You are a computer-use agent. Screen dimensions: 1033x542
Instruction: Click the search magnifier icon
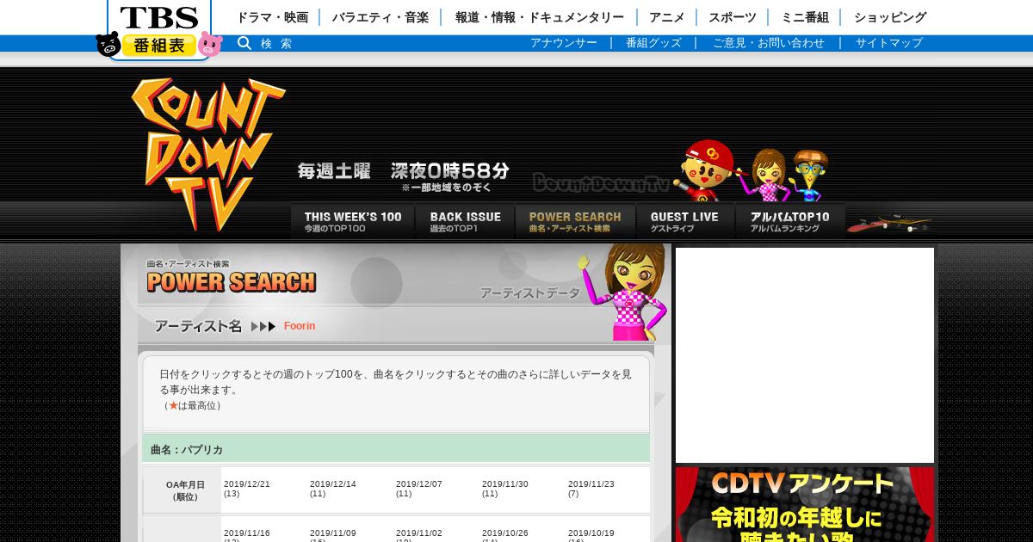pyautogui.click(x=244, y=43)
